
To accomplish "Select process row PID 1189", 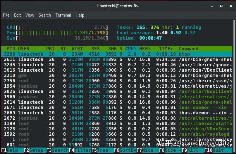I will pos(117,124).
